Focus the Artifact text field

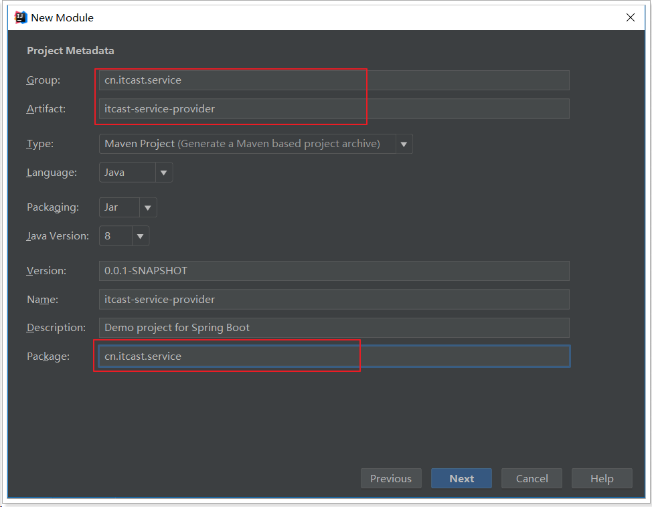[333, 108]
